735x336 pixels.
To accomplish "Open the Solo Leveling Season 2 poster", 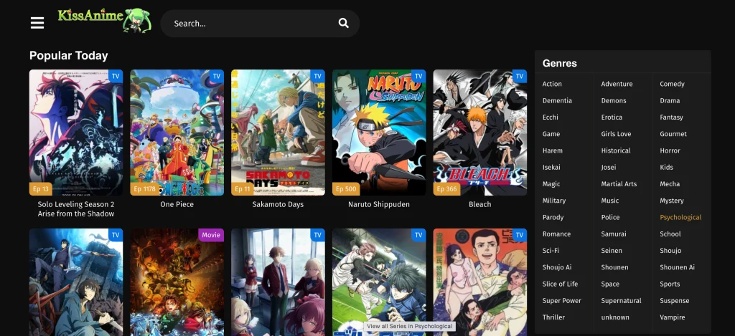I will pyautogui.click(x=76, y=133).
